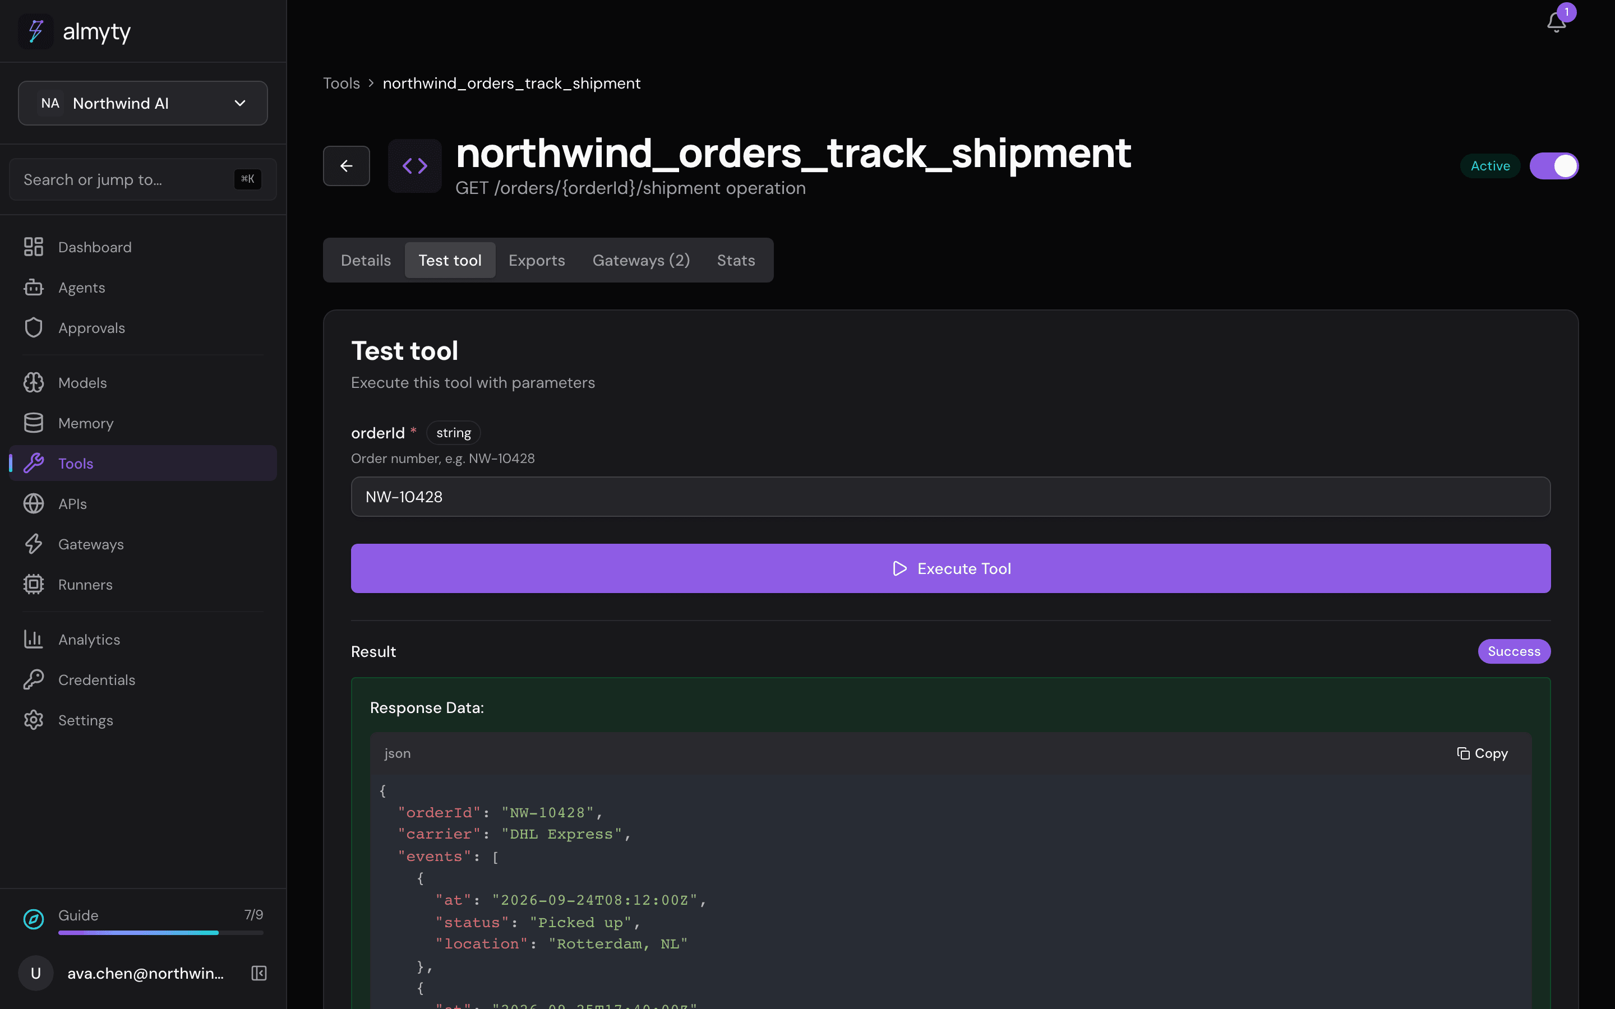The height and width of the screenshot is (1009, 1615).
Task: Click the Tools breadcrumb link
Action: 341,84
